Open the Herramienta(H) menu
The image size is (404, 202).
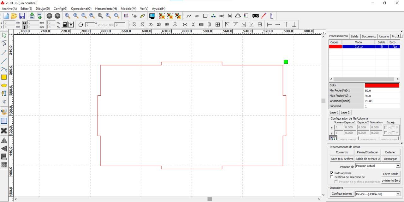[106, 8]
